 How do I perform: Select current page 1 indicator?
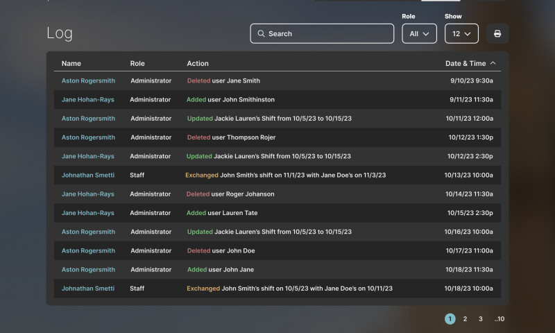tap(450, 319)
